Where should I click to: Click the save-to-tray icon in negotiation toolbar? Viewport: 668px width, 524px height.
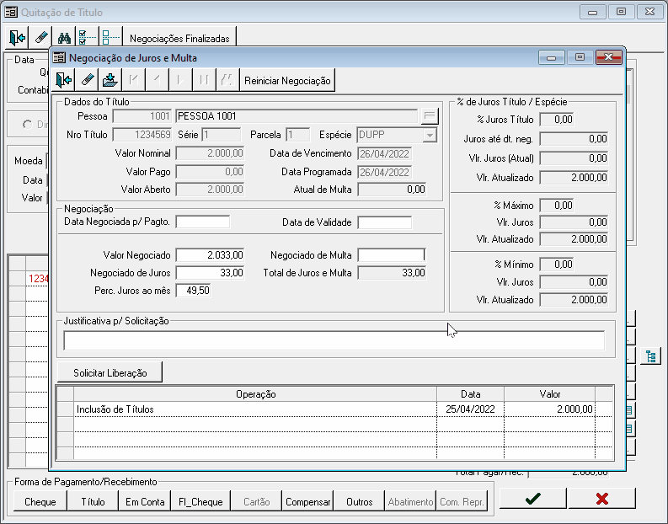110,80
